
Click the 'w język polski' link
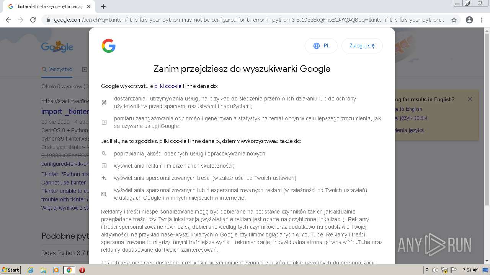click(411, 118)
